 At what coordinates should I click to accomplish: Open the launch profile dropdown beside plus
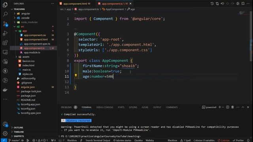click(223, 107)
